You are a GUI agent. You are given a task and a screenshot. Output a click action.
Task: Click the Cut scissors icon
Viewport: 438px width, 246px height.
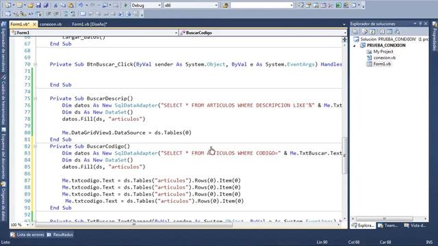(x=55, y=5)
